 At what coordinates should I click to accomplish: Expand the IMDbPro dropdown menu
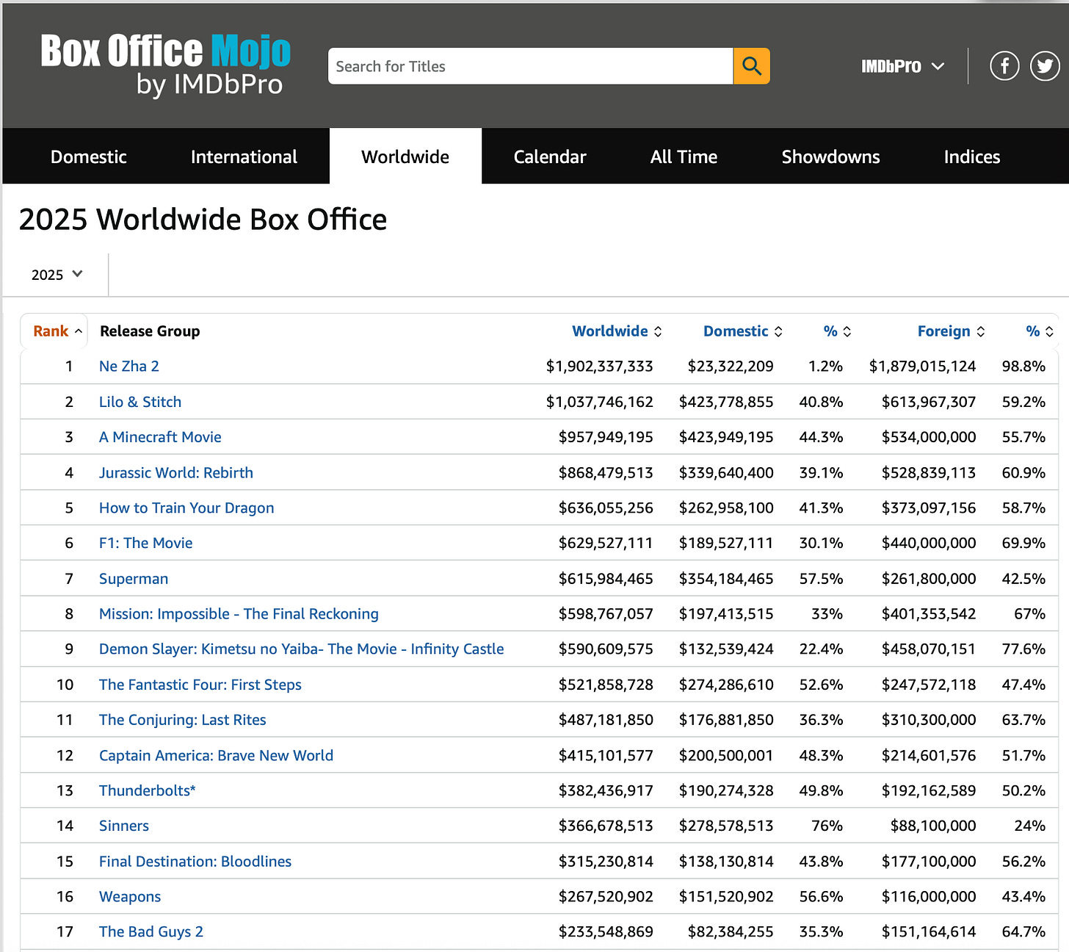click(x=903, y=66)
